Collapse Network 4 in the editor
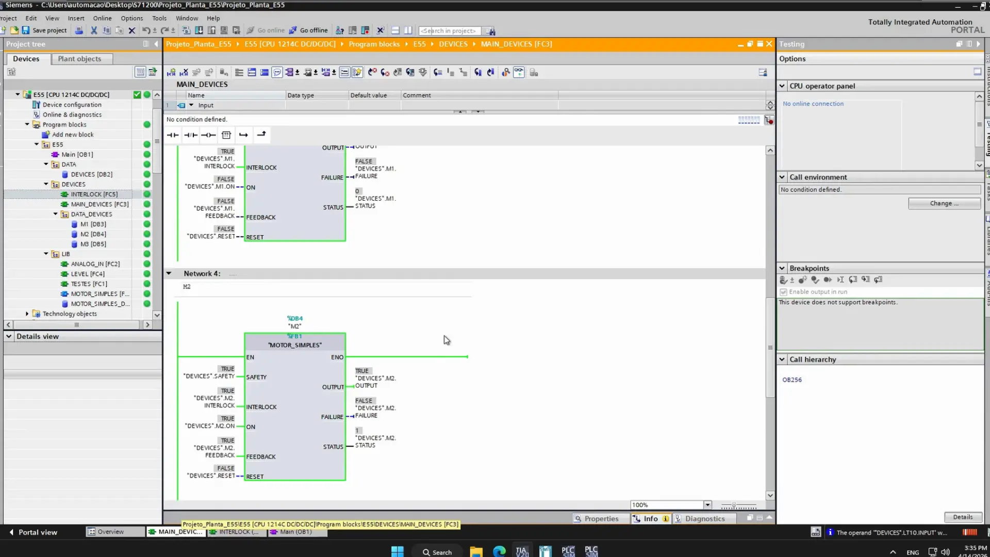The height and width of the screenshot is (557, 990). tap(169, 273)
